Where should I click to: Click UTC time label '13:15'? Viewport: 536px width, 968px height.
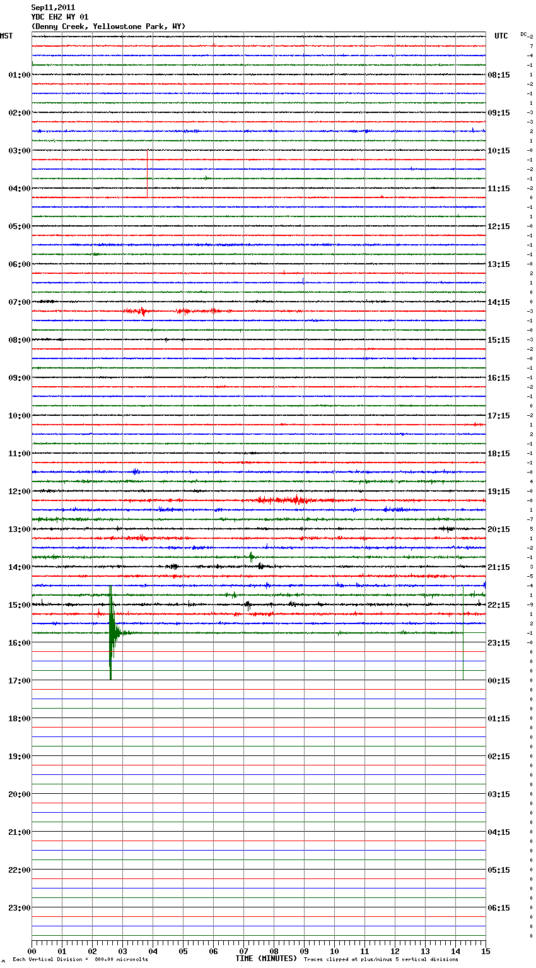499,264
